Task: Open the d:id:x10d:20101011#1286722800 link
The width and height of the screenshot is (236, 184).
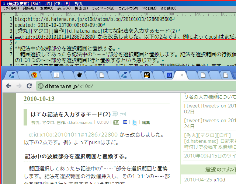Action: coord(73,135)
